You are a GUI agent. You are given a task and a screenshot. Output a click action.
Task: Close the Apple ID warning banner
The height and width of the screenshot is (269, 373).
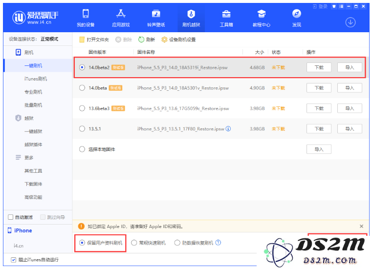click(361, 226)
